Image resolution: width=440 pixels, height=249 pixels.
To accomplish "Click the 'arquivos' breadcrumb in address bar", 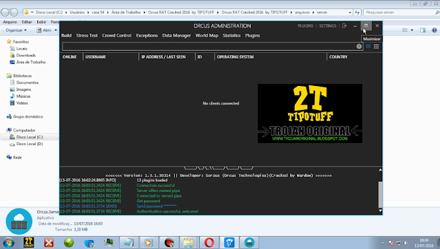I will pyautogui.click(x=302, y=12).
